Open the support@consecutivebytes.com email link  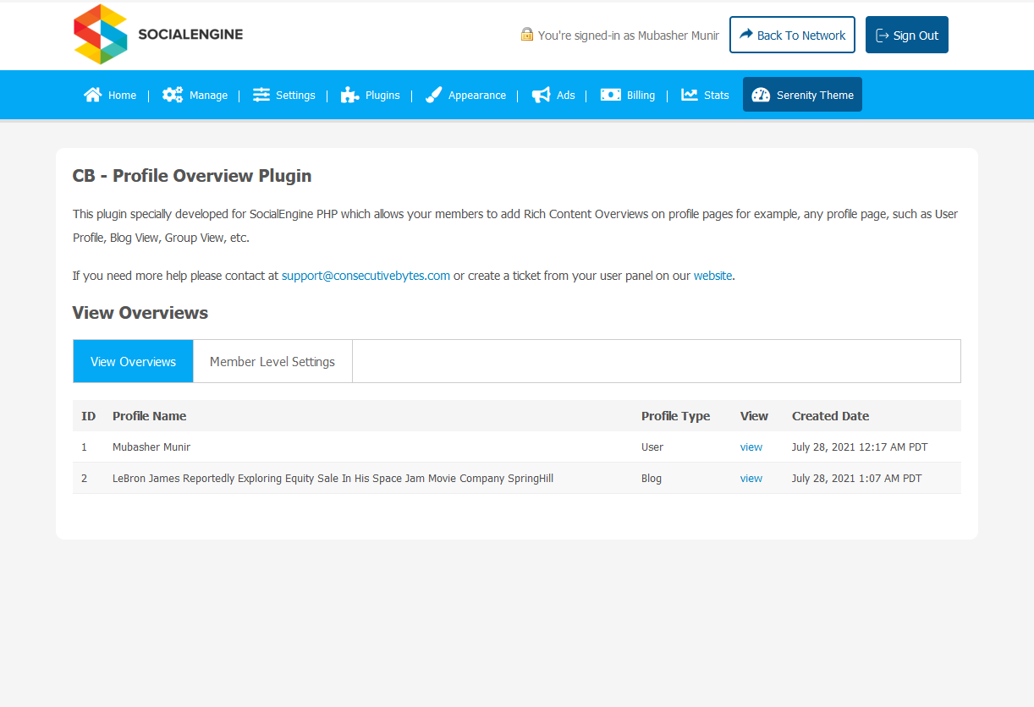pyautogui.click(x=366, y=276)
